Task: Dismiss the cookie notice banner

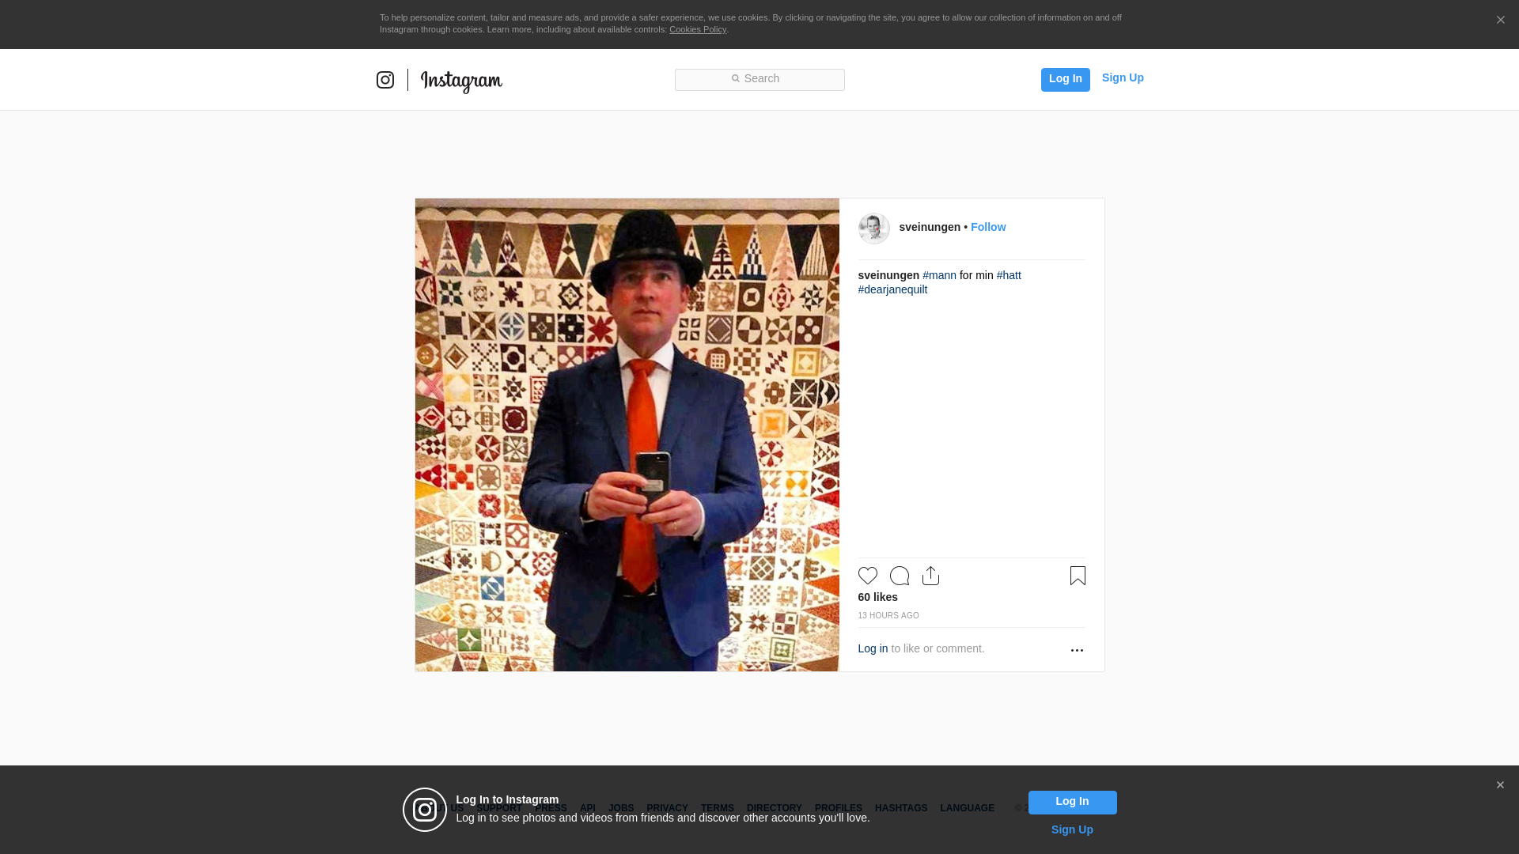Action: point(1500,21)
